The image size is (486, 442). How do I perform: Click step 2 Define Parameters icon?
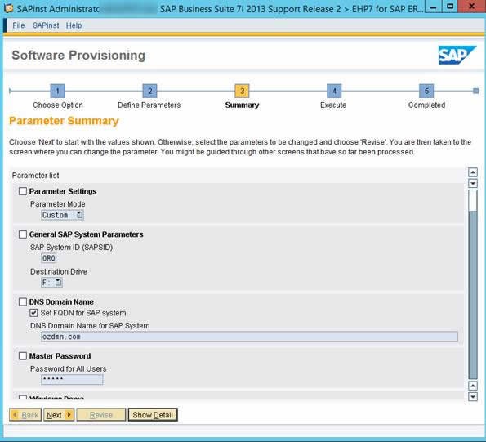(149, 91)
